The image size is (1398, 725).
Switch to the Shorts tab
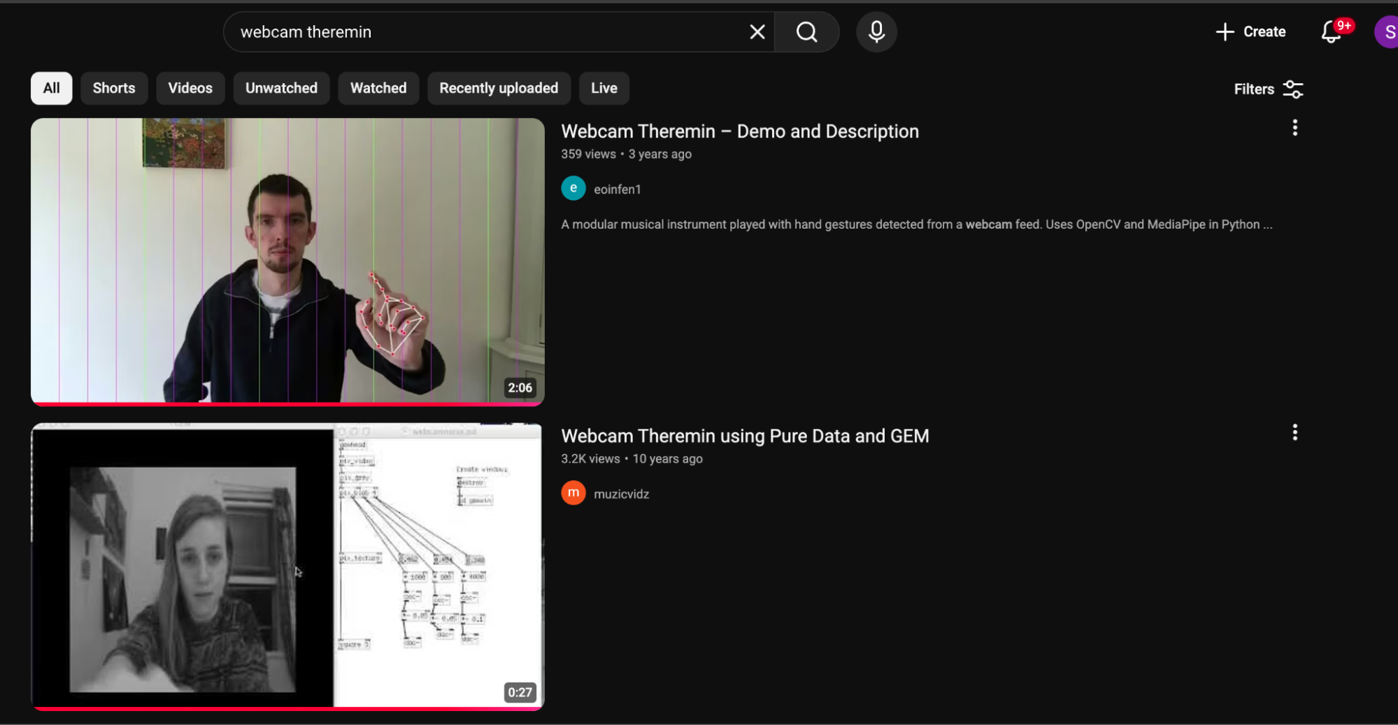coord(113,88)
